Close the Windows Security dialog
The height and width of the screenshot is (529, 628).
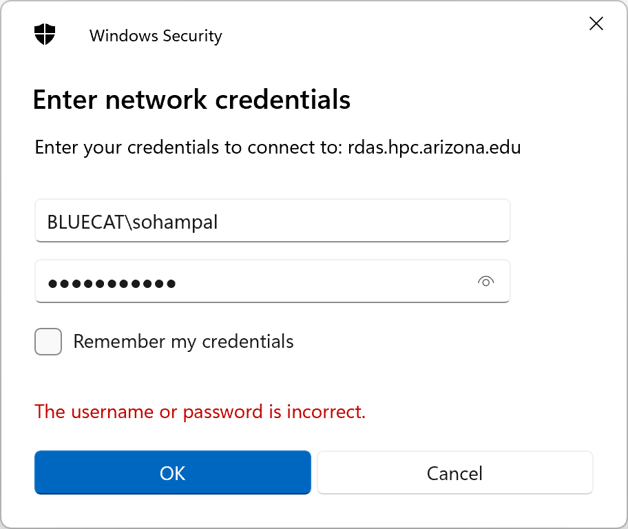pyautogui.click(x=596, y=23)
